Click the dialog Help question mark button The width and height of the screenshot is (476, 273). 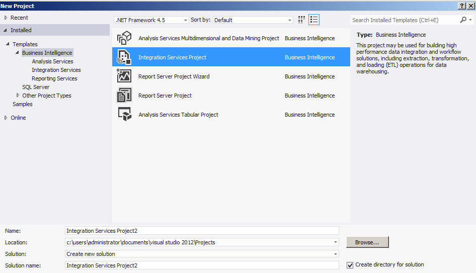click(461, 6)
